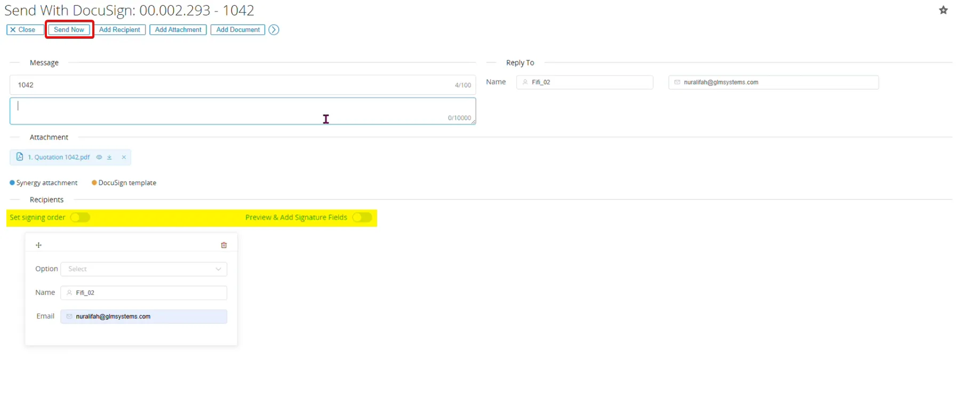Toggle the Set signing order switch

80,218
